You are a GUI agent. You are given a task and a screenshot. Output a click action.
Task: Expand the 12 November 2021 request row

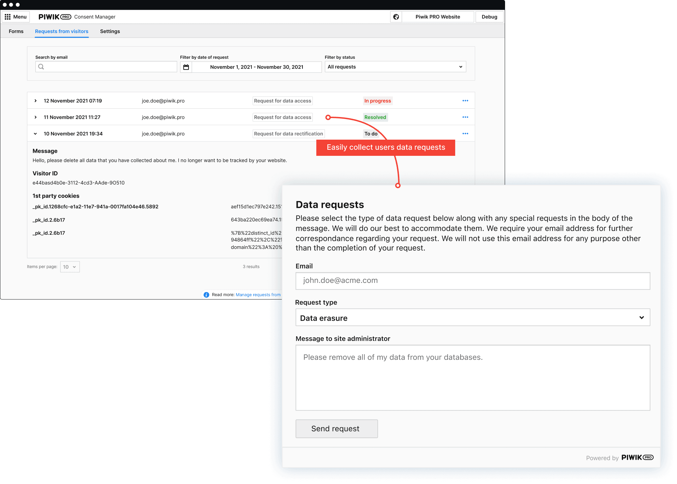point(35,101)
